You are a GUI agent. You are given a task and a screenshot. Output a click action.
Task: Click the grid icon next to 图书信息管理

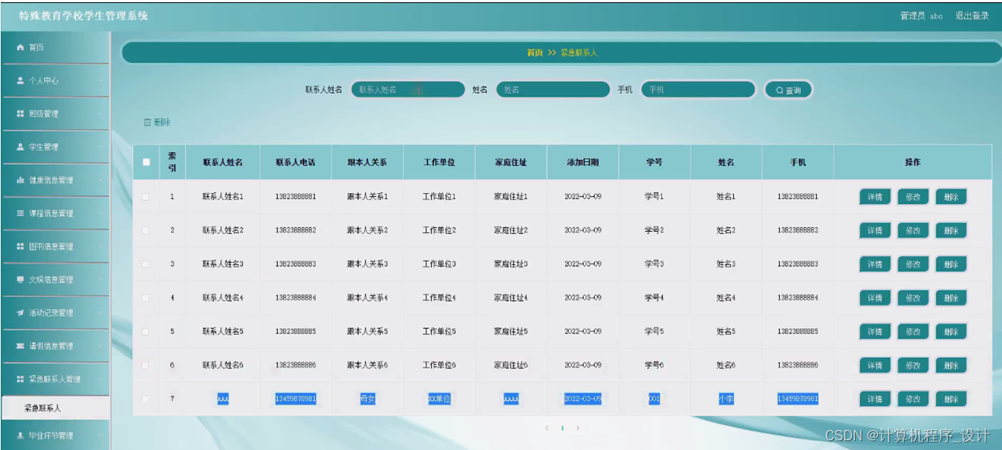[21, 247]
